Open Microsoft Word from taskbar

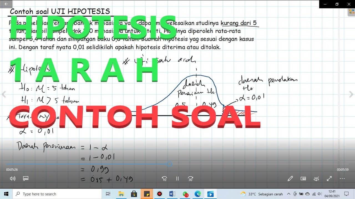pos(172,194)
